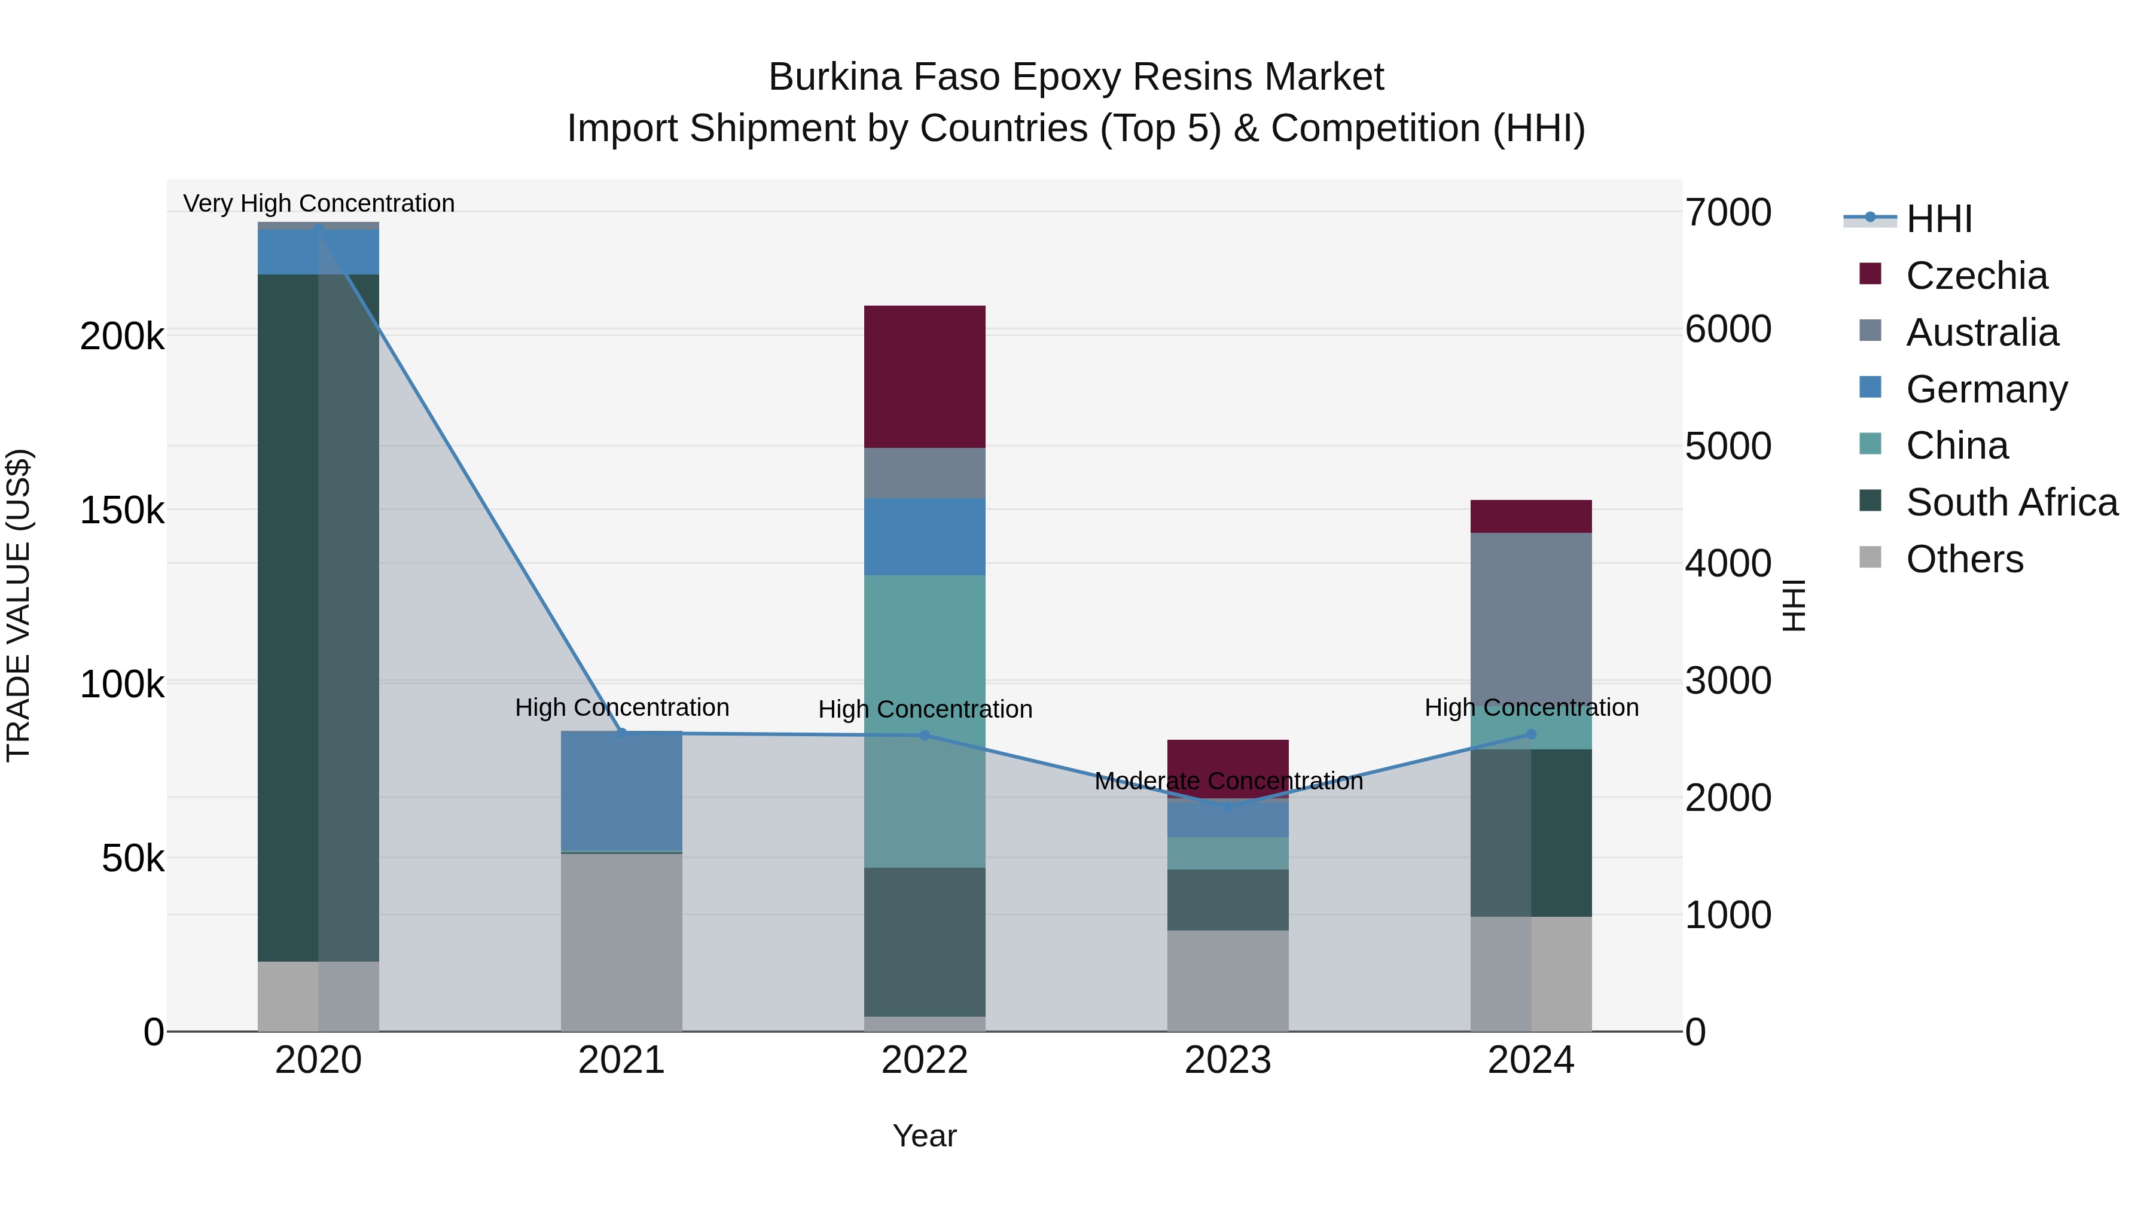
Task: Toggle Czechia series in legend
Action: (x=1953, y=275)
